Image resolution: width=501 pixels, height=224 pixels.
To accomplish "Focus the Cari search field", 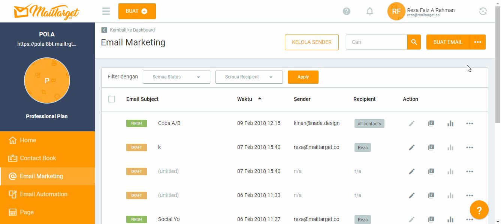I will point(376,42).
